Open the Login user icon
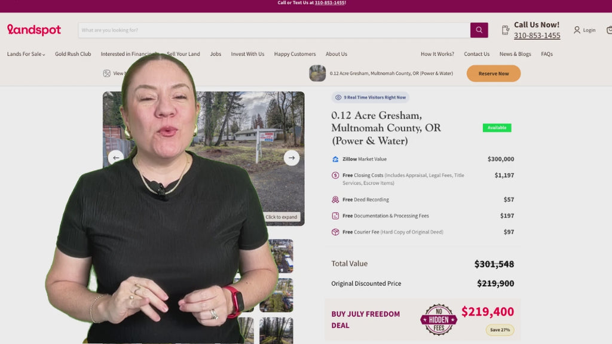Image resolution: width=612 pixels, height=344 pixels. pos(577,30)
